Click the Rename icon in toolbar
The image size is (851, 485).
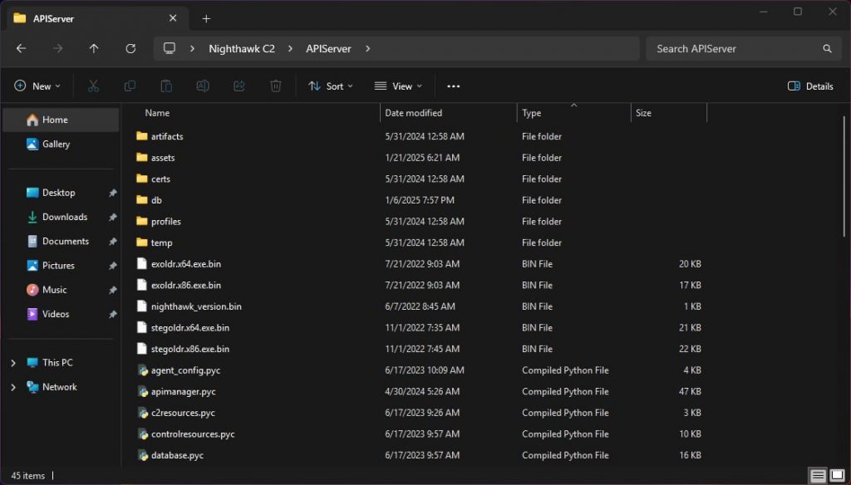203,86
